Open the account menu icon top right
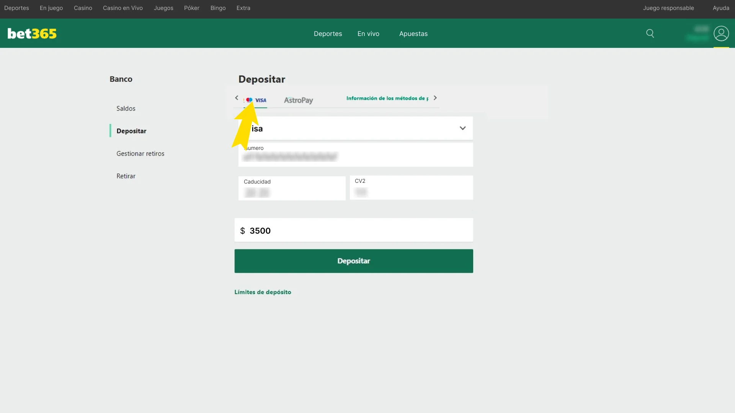 [x=721, y=34]
